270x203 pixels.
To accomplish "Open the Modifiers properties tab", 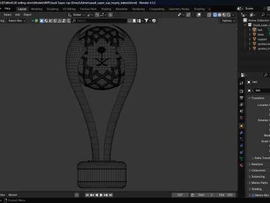I will click(241, 133).
